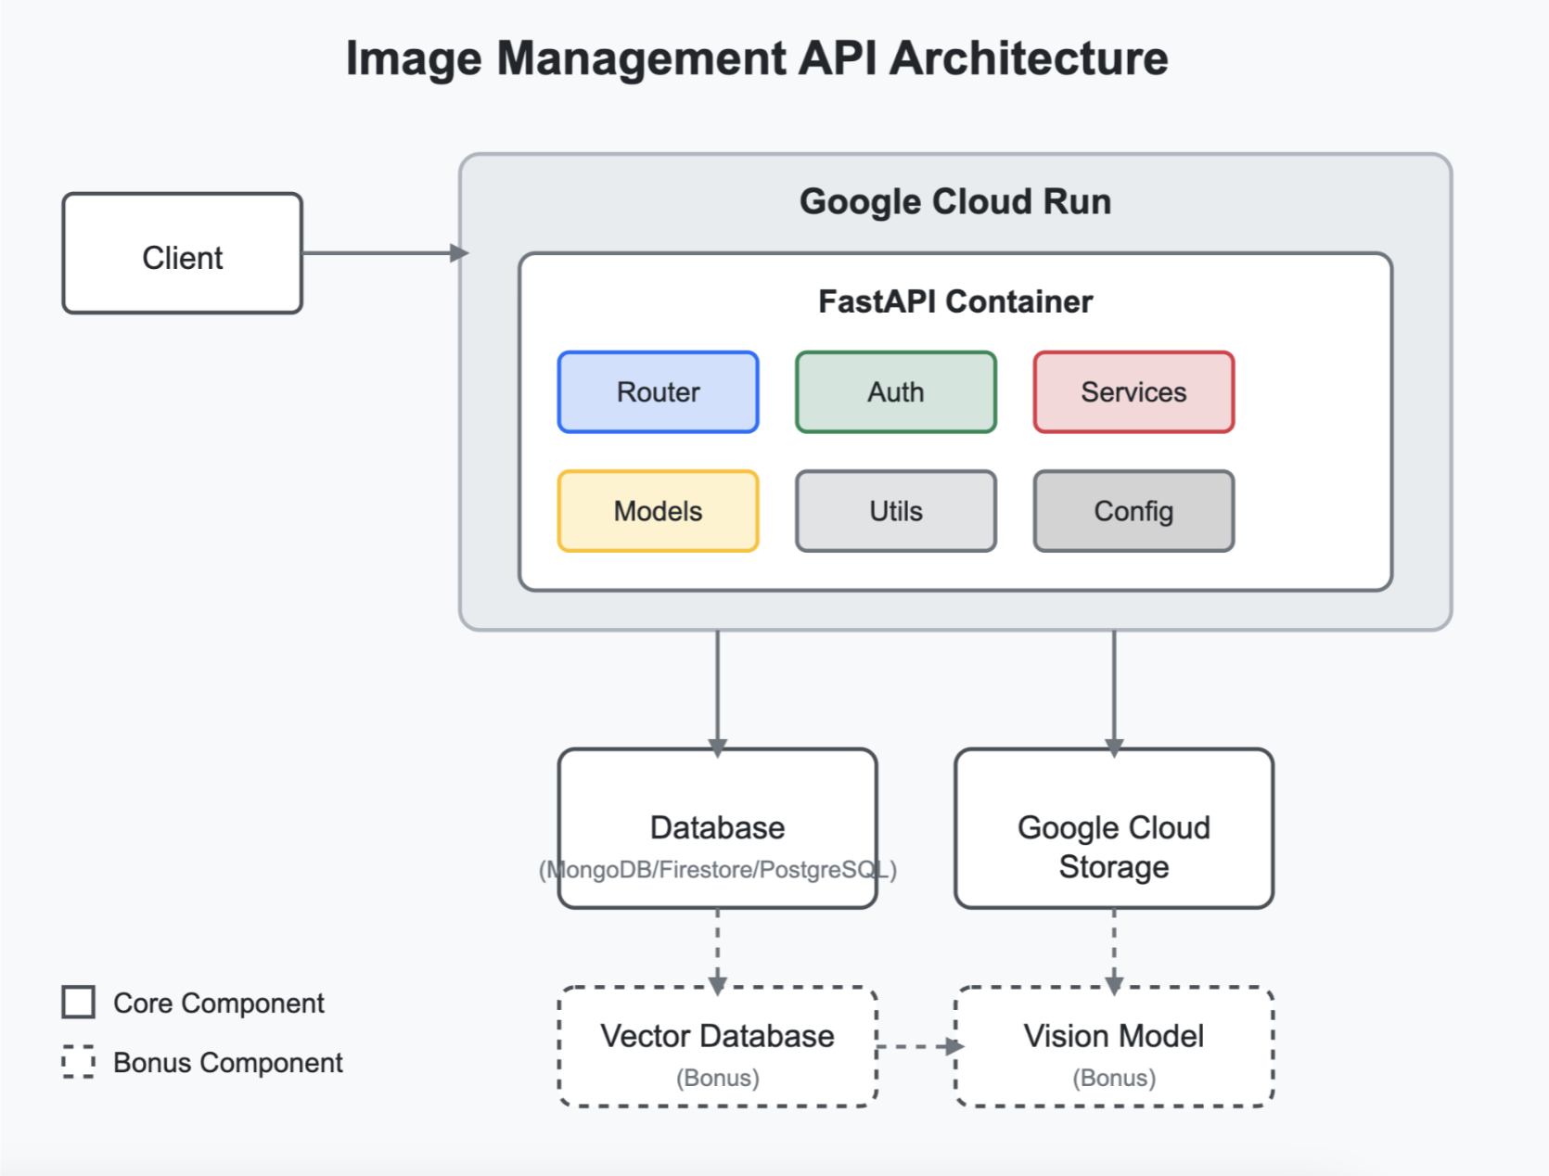1549x1176 pixels.
Task: Select the Core Component legend square
Action: tap(78, 1003)
